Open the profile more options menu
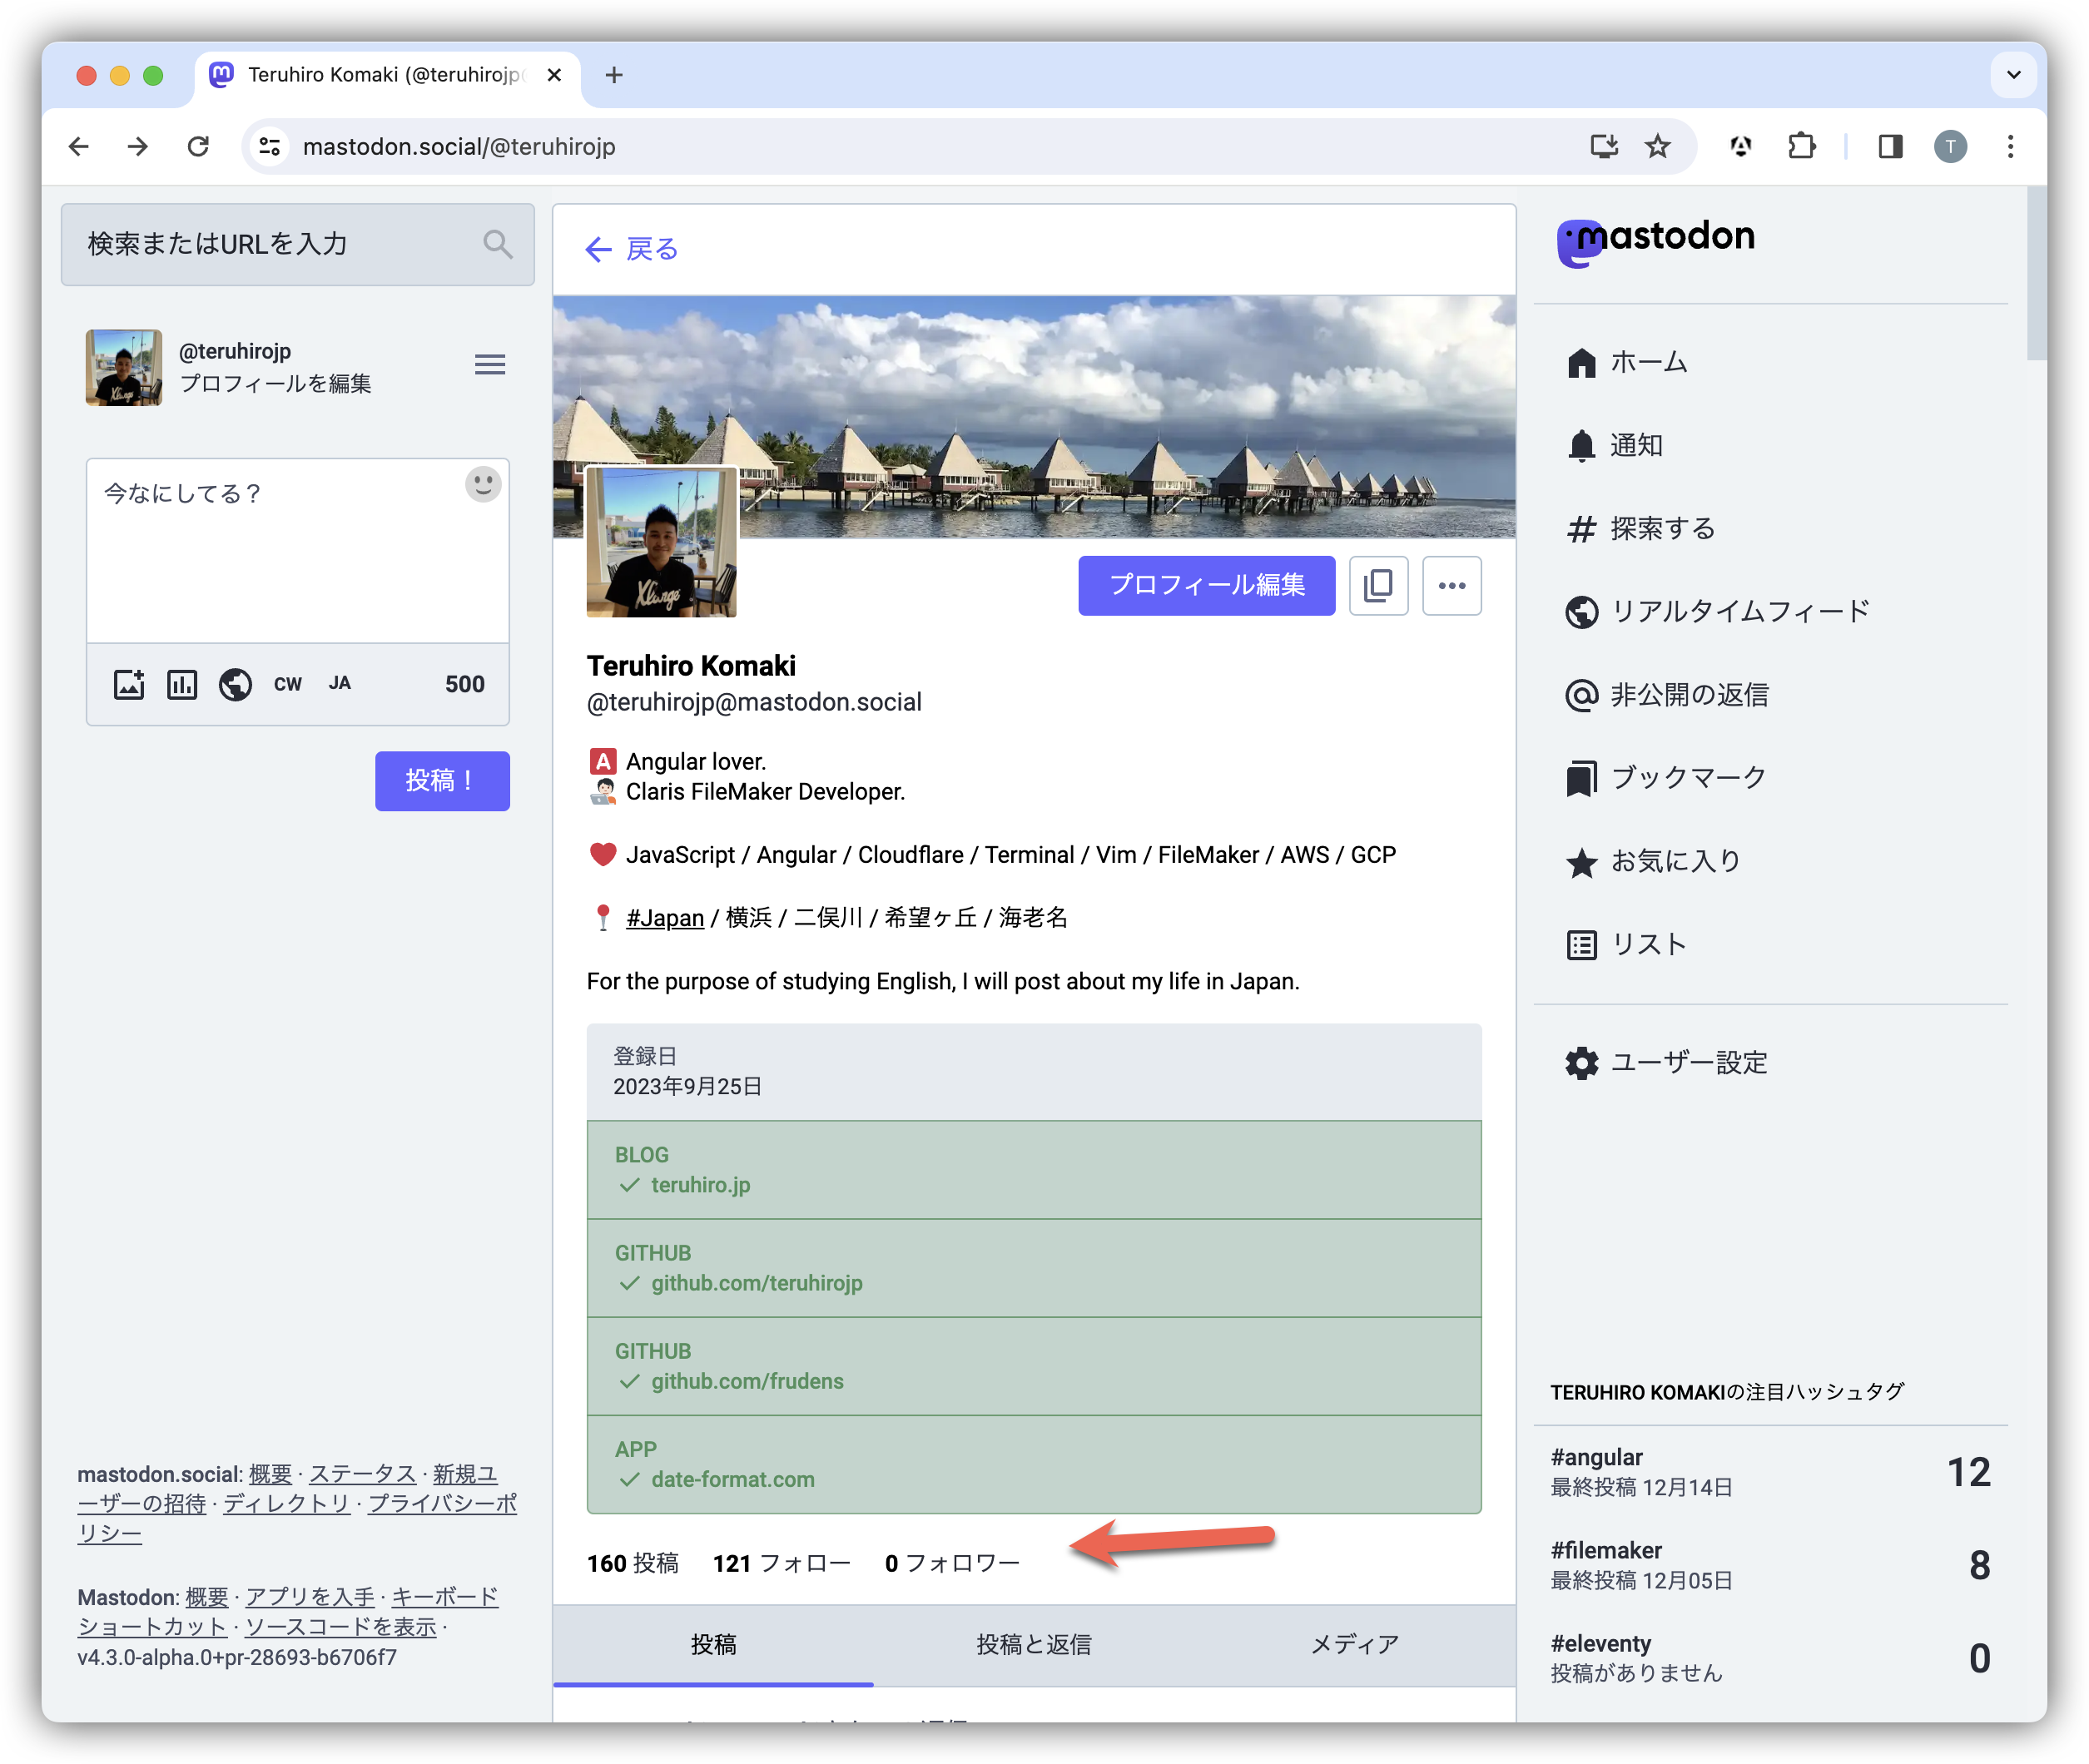Image resolution: width=2089 pixels, height=1764 pixels. tap(1451, 586)
